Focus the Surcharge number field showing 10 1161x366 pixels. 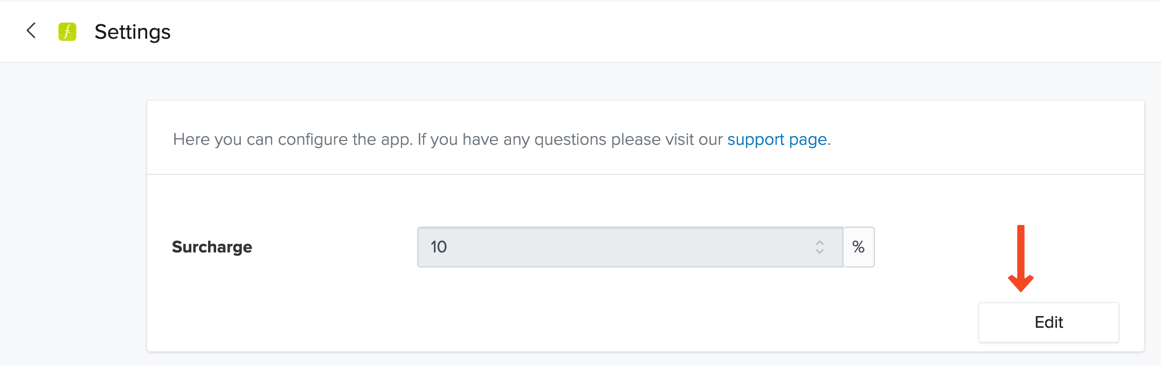click(630, 247)
